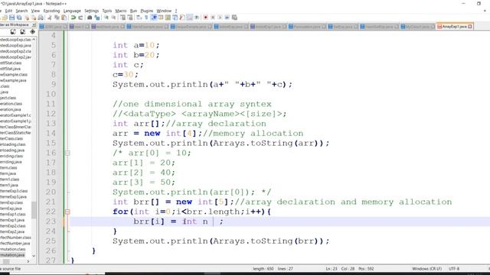Click file list horizontal scrollbar right arrow
The height and width of the screenshot is (275, 490).
[x=28, y=261]
